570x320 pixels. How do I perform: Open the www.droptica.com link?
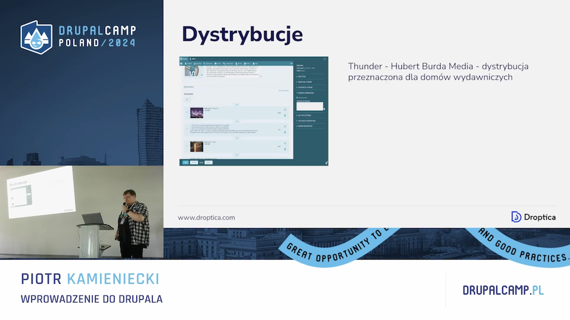click(x=206, y=217)
